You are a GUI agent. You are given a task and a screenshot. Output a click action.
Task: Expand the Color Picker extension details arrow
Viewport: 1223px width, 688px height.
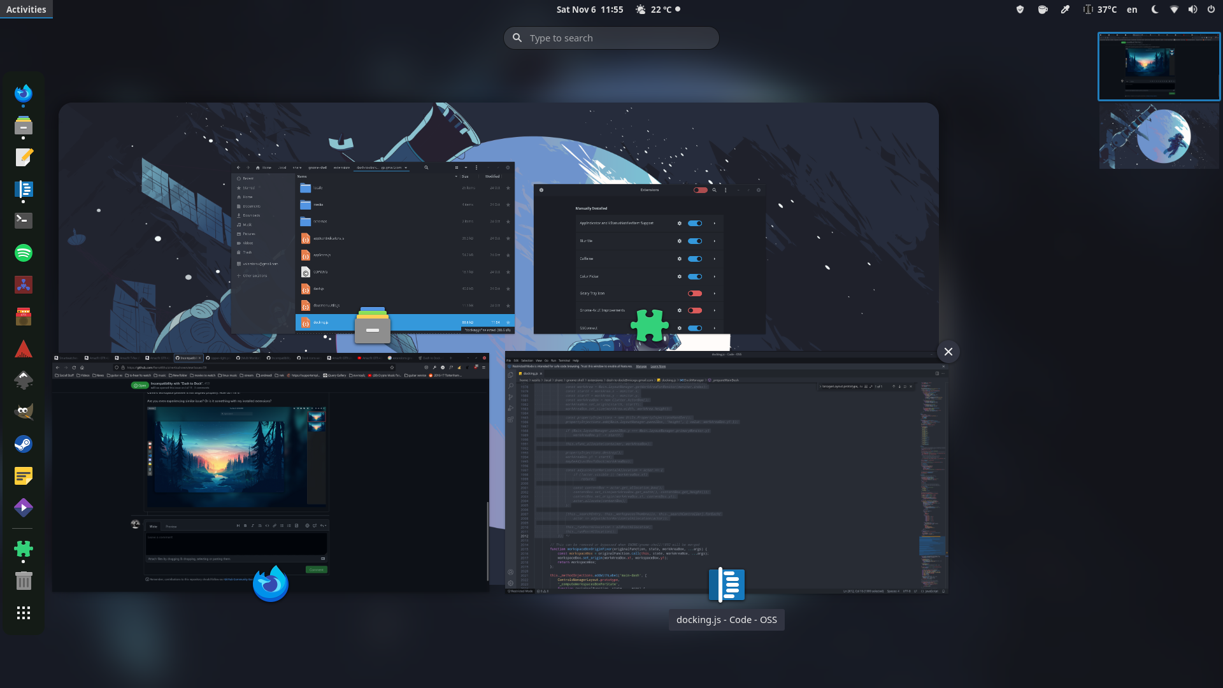(x=715, y=276)
